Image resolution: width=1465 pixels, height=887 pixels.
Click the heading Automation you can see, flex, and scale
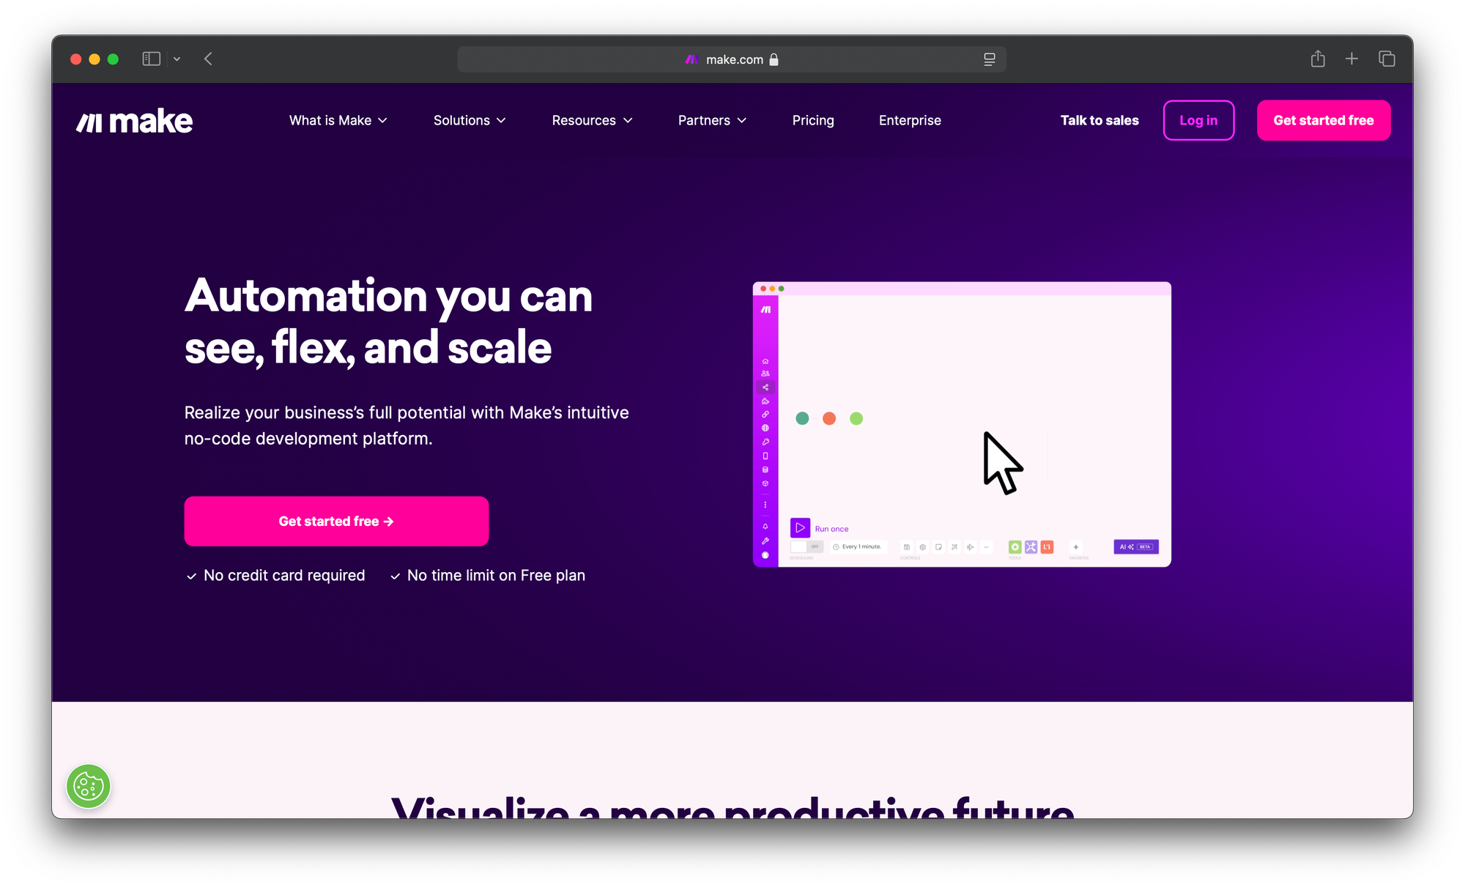[x=388, y=322]
